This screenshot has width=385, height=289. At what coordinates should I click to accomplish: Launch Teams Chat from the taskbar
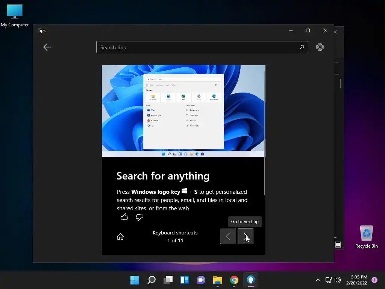pyautogui.click(x=201, y=280)
